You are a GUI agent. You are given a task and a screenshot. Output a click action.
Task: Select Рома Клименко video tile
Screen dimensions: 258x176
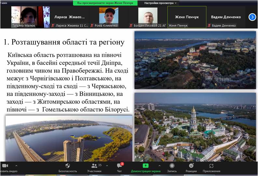click(109, 17)
